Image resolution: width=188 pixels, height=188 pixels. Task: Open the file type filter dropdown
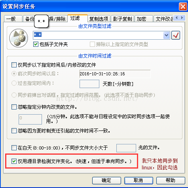point(166,35)
